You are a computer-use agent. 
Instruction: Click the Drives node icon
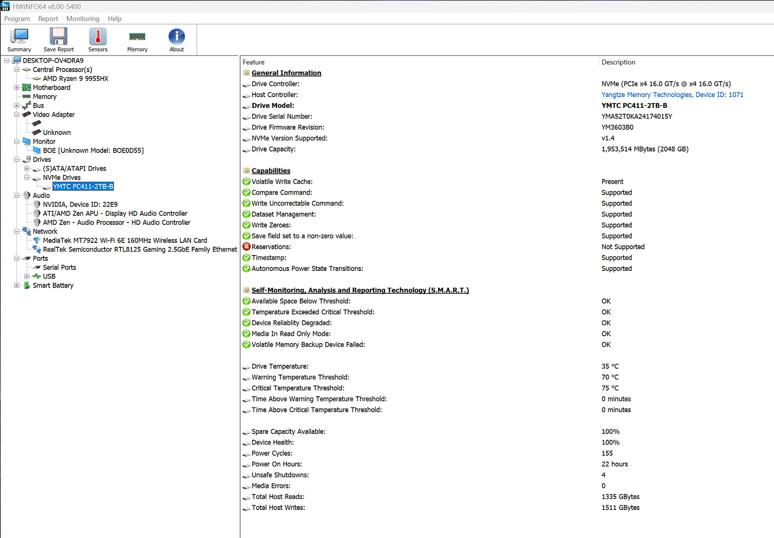pyautogui.click(x=27, y=159)
